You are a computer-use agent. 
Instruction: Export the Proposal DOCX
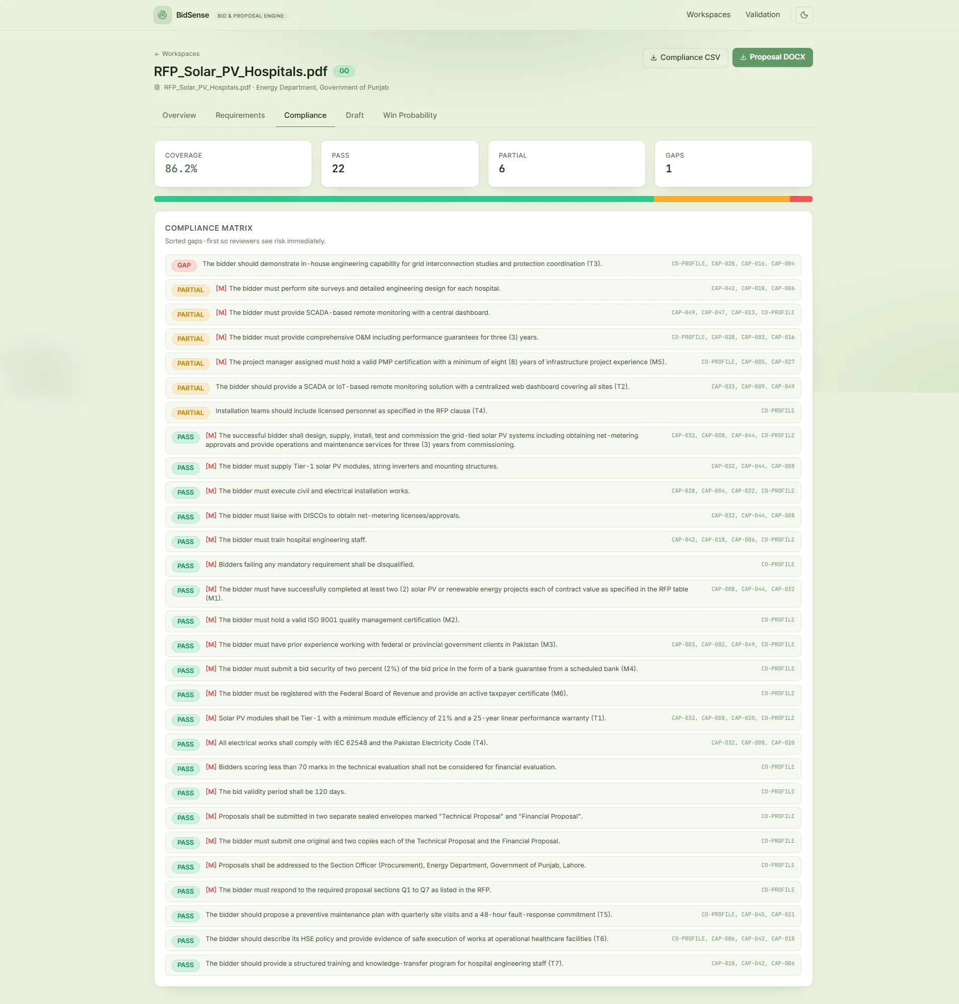coord(772,57)
